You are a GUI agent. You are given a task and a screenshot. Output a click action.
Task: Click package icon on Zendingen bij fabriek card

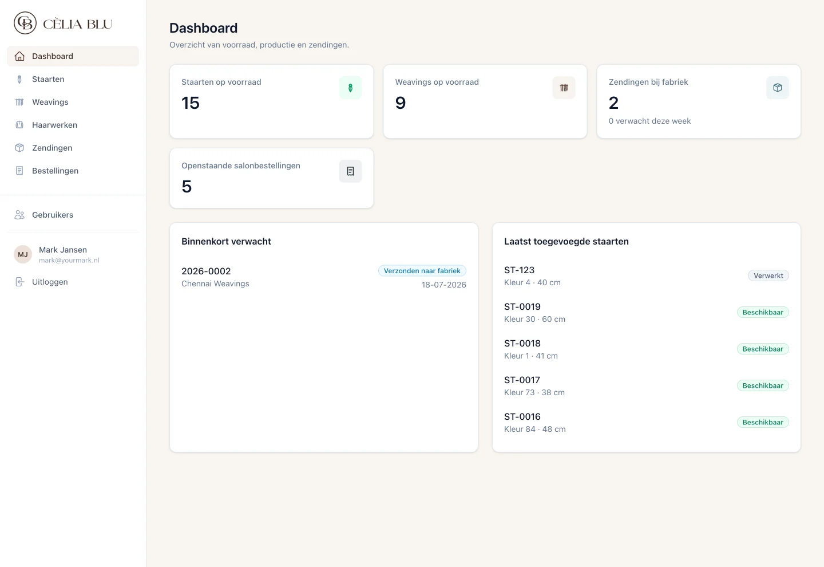[x=777, y=88]
